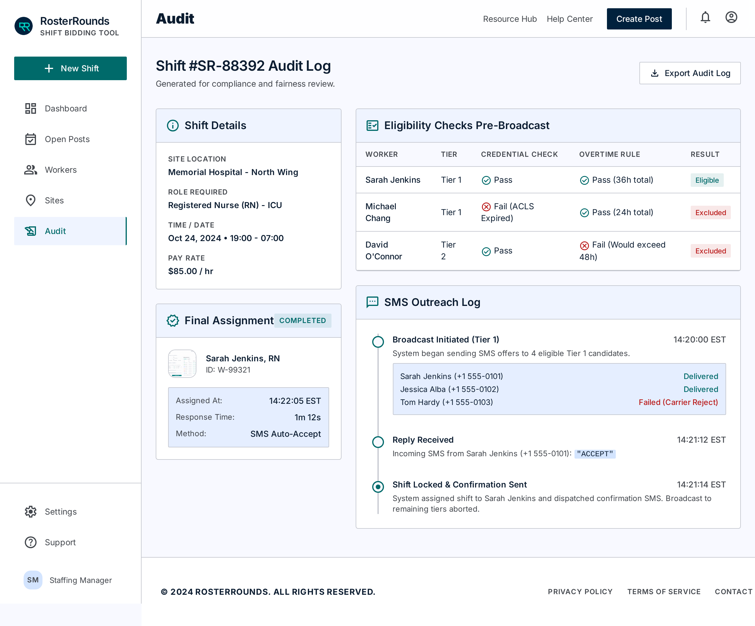Click the Export Audit Log button
Image resolution: width=755 pixels, height=626 pixels.
(690, 73)
